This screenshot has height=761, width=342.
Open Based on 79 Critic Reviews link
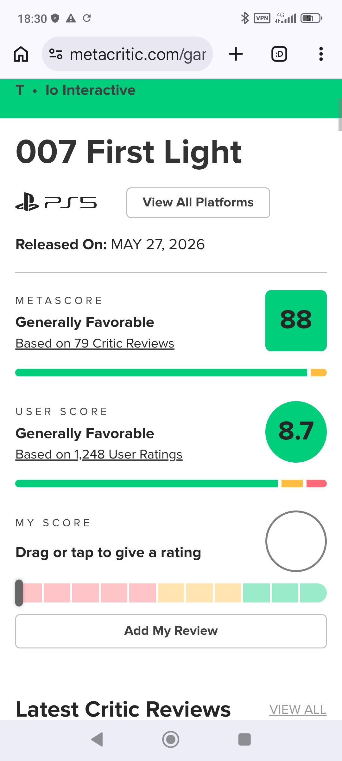pyautogui.click(x=95, y=343)
